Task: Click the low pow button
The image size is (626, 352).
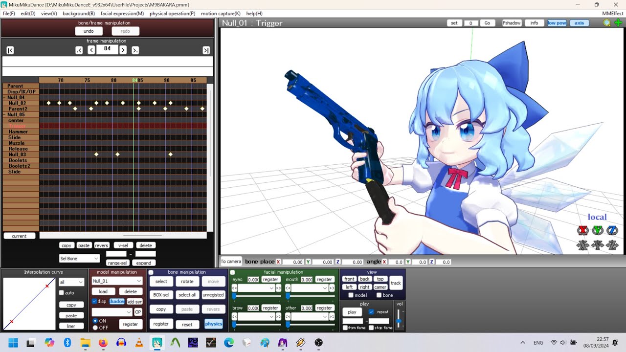Action: tap(557, 23)
